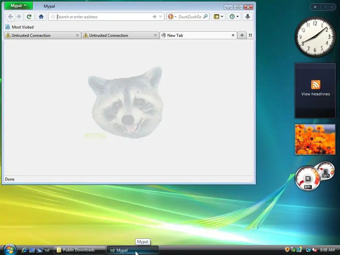Viewport: 340px width, 255px height.
Task: Switch to the second Untrusted Connection tab
Action: click(120, 35)
